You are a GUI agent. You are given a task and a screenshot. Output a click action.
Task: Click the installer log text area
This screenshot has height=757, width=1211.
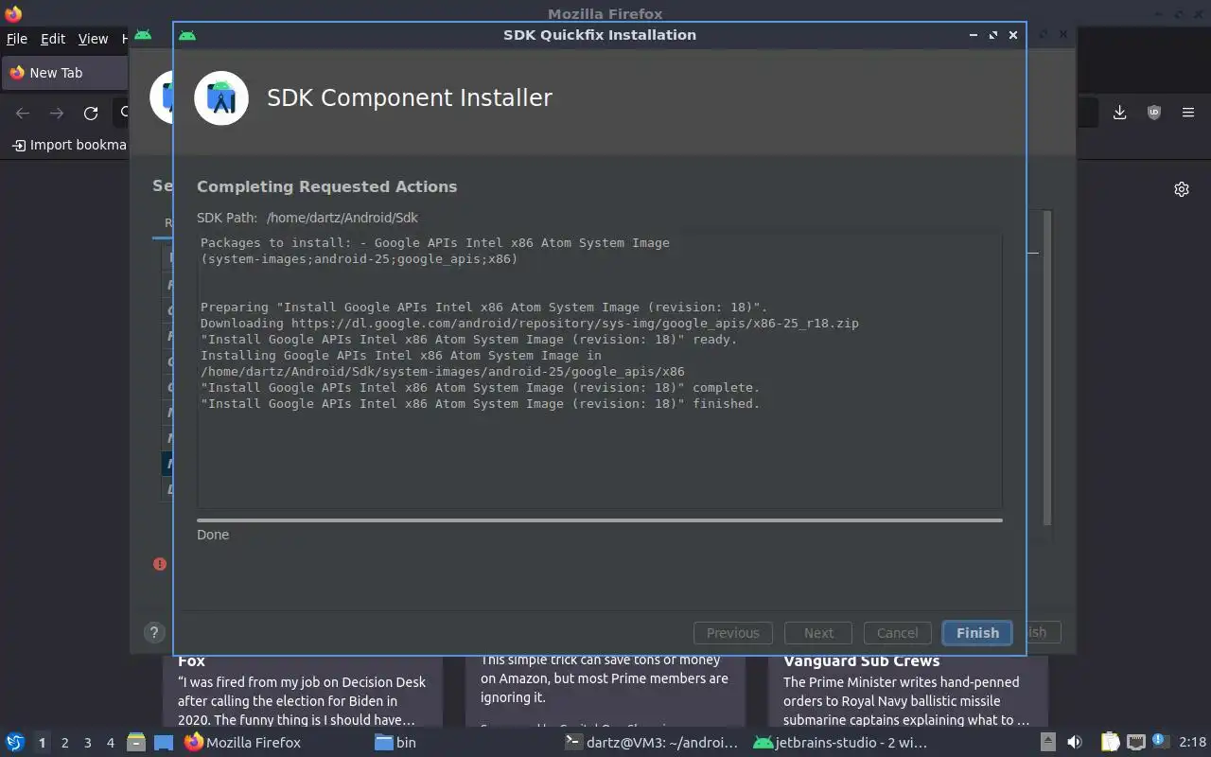coord(600,371)
